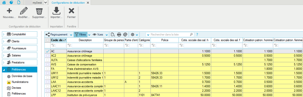Open the Vues dropdown arrow
303x97 pixels.
tap(107, 35)
